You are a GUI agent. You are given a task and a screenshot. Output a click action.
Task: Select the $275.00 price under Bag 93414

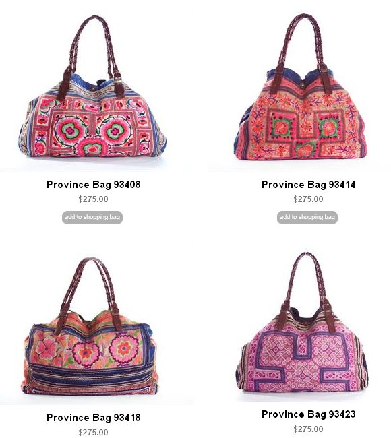coord(308,199)
